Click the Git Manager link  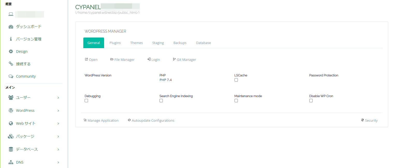[x=184, y=60]
